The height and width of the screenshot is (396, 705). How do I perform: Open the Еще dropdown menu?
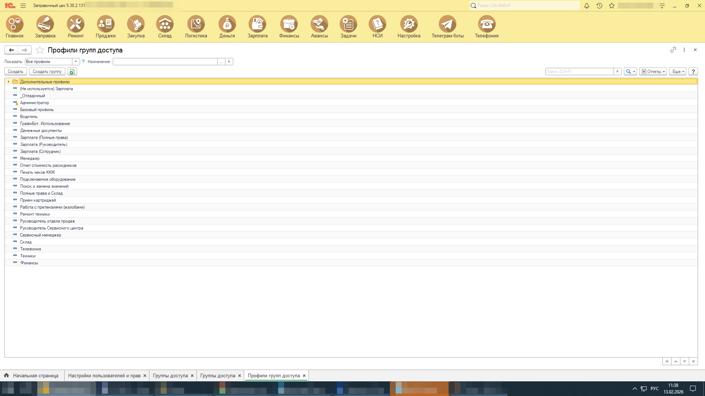677,71
